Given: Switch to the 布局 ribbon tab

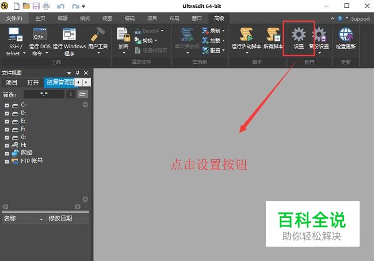Looking at the screenshot, I should coord(174,18).
